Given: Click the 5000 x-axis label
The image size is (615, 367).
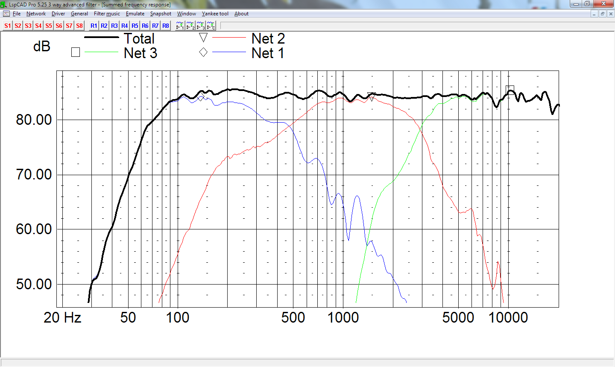Looking at the screenshot, I should (458, 317).
